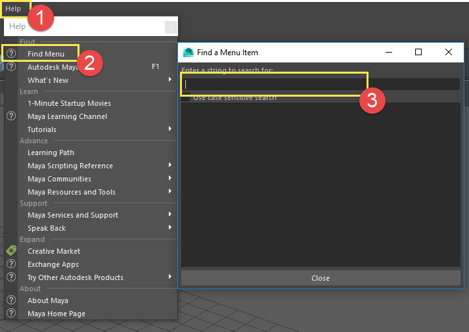469x332 pixels.
Task: Open Autodesk Maya Help item
Action: pyautogui.click(x=53, y=67)
